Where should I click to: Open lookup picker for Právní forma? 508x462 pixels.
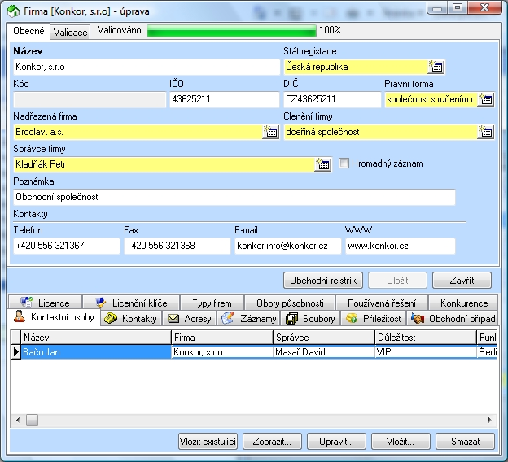click(x=486, y=99)
